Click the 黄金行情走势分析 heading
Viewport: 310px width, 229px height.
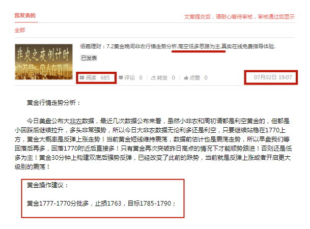click(53, 103)
